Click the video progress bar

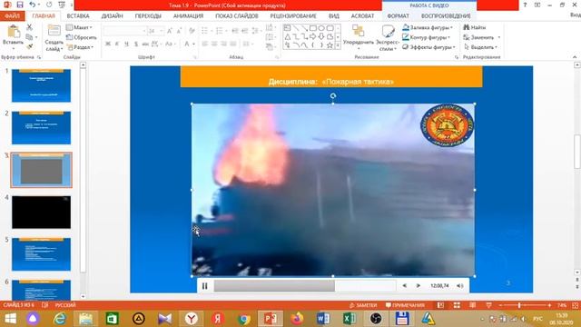tap(305, 286)
